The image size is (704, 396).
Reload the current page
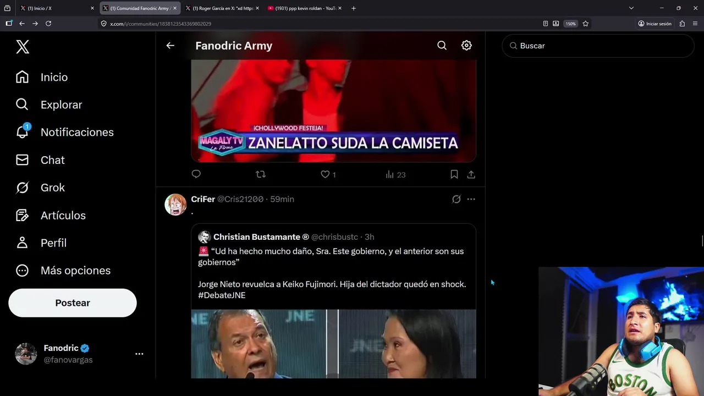(48, 24)
